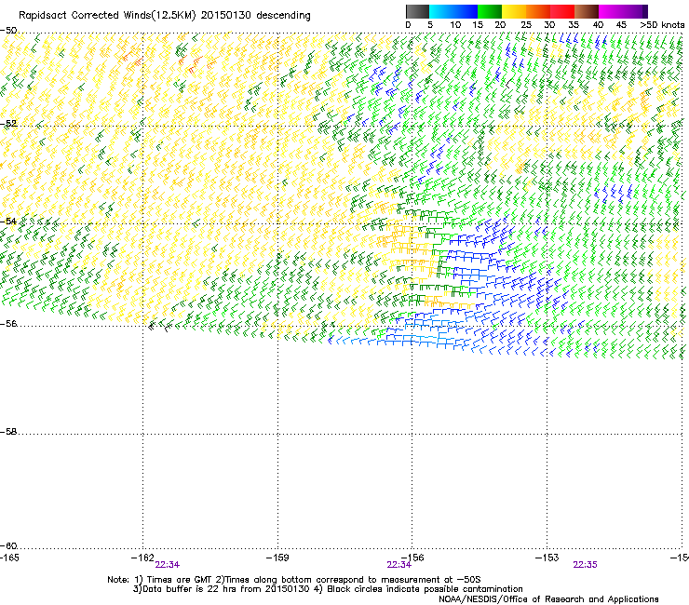The width and height of the screenshot is (689, 605).
Task: Click the -56 latitude axis label
Action: [8, 323]
